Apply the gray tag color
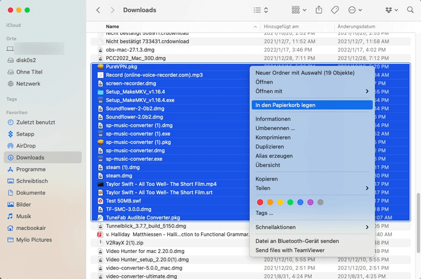The width and height of the screenshot is (421, 279). coord(320,202)
